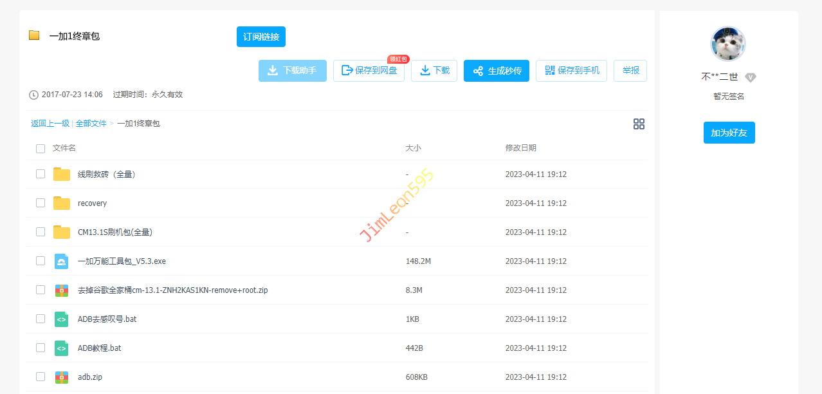Click the grid view toggle icon
The height and width of the screenshot is (394, 822).
pyautogui.click(x=639, y=124)
